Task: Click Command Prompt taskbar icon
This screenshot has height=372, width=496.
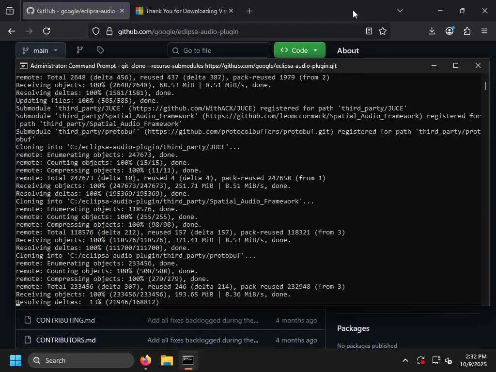Action: coord(188,360)
